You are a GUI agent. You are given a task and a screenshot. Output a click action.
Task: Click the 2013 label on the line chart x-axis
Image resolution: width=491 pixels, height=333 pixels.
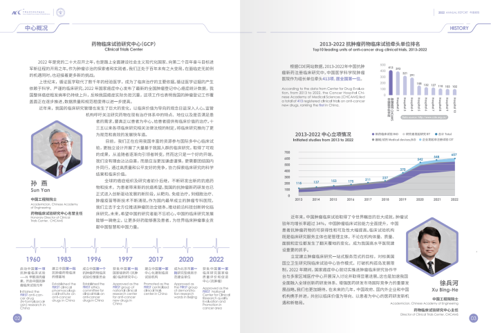coord(299,199)
